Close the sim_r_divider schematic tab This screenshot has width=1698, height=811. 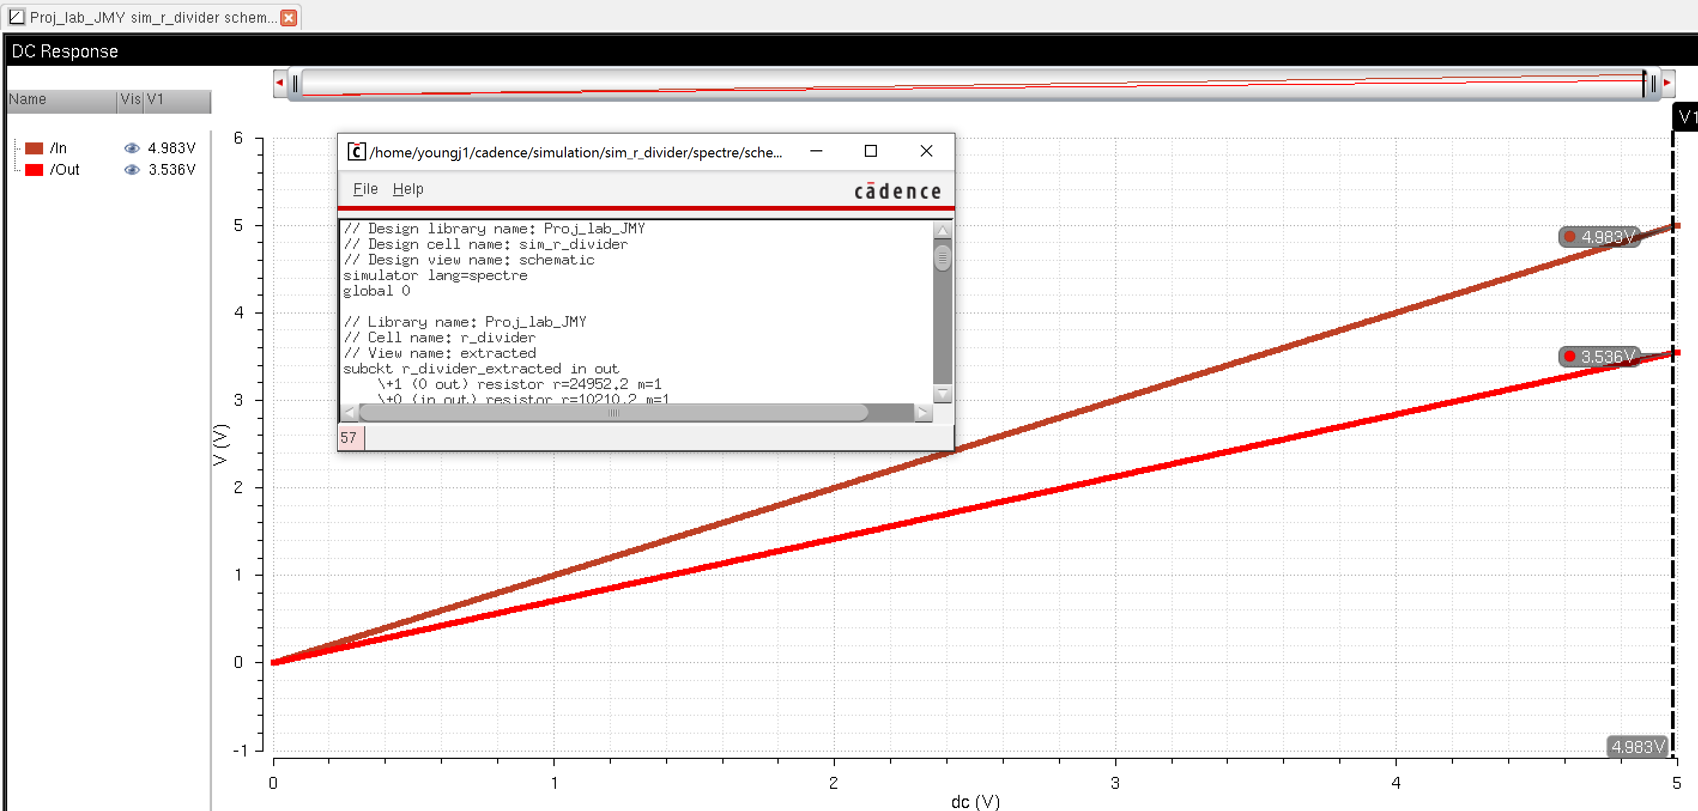288,18
